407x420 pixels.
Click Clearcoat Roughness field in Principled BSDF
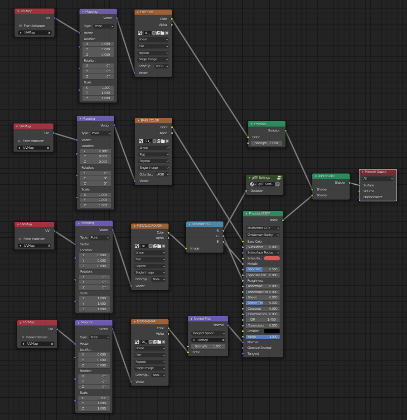pos(263,314)
